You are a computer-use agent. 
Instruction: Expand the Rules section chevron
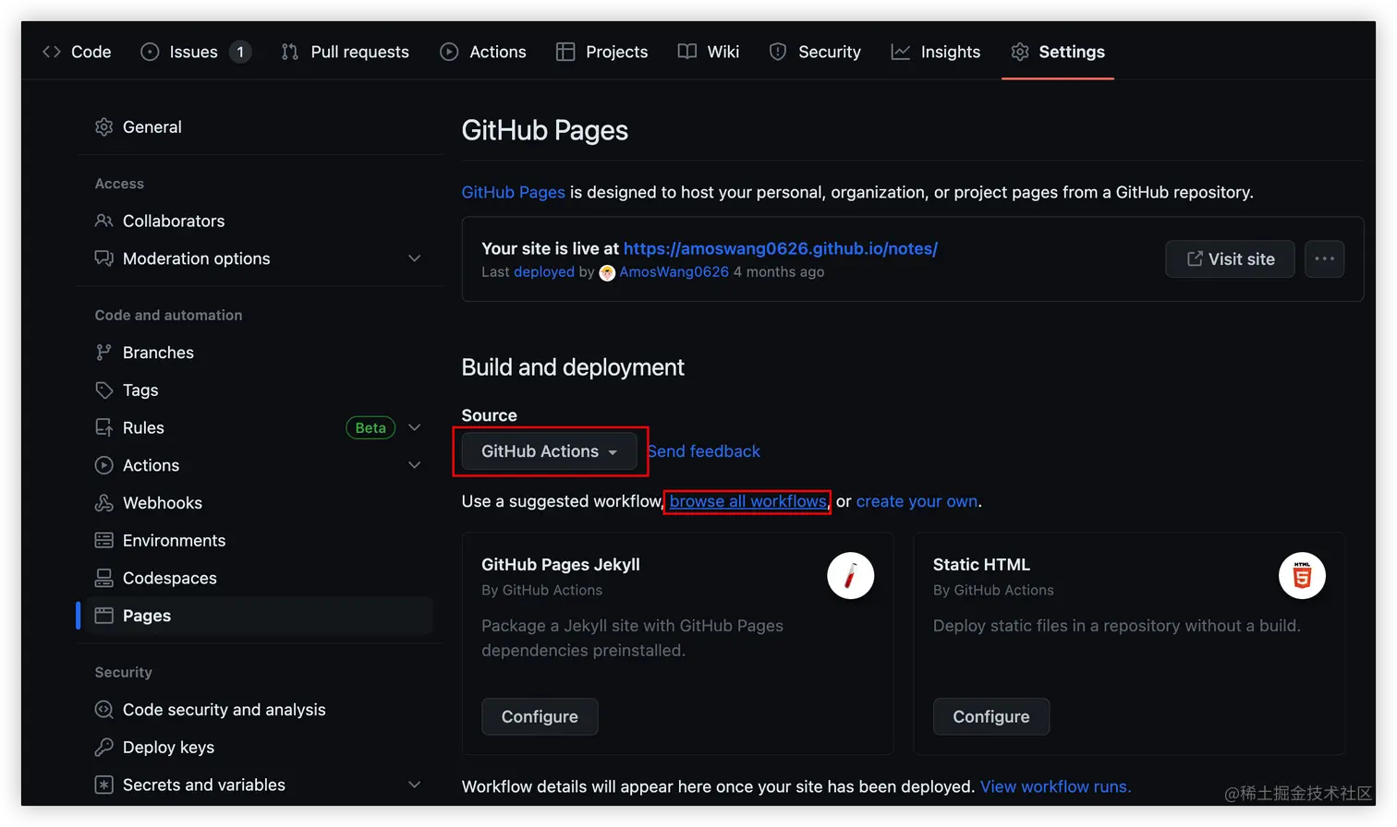coord(414,427)
